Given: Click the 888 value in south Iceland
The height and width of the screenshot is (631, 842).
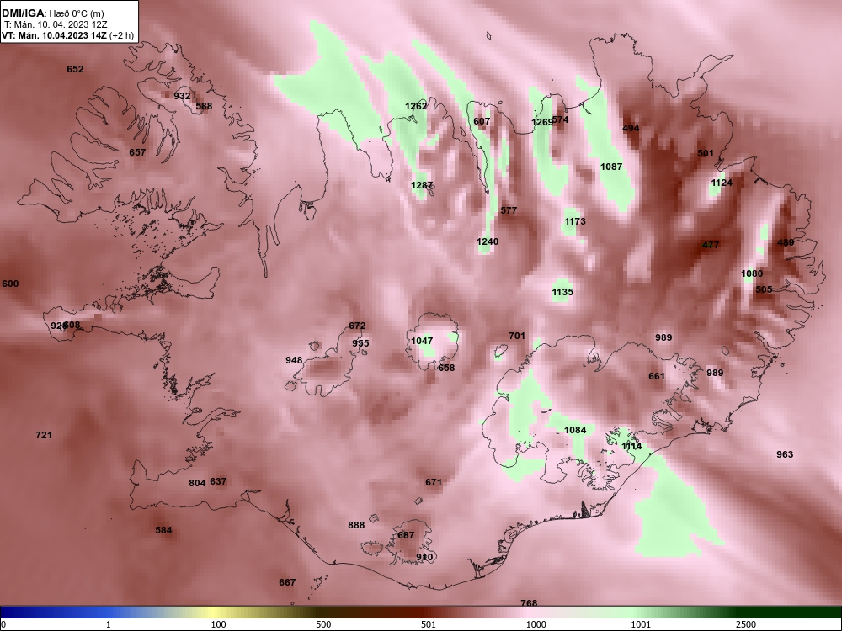Looking at the screenshot, I should [x=356, y=525].
